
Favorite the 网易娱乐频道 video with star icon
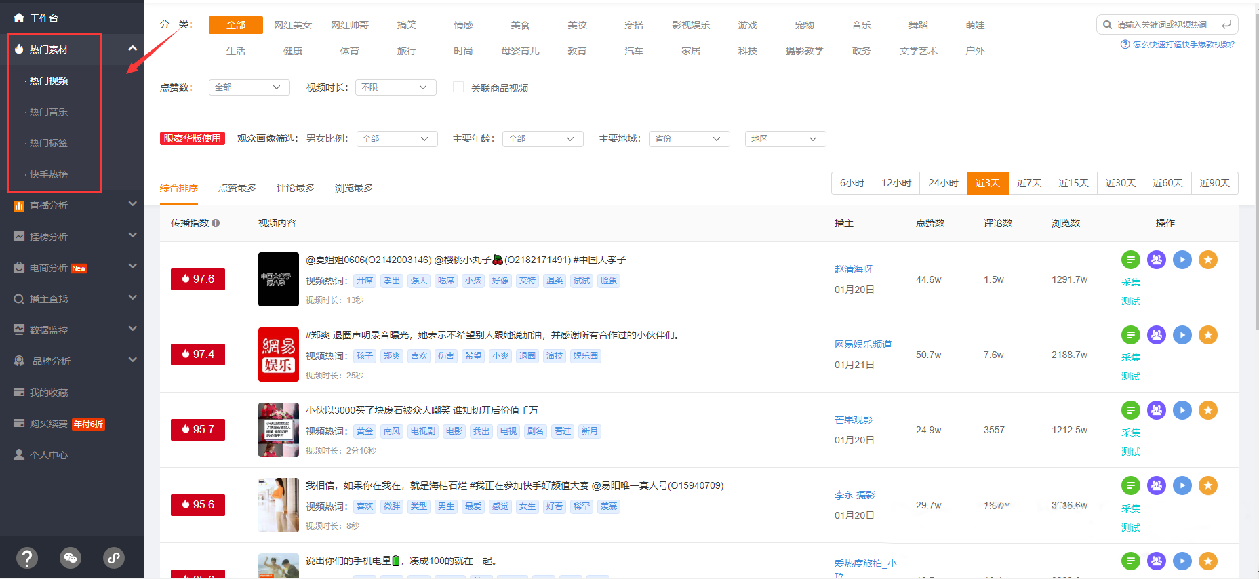pos(1208,335)
